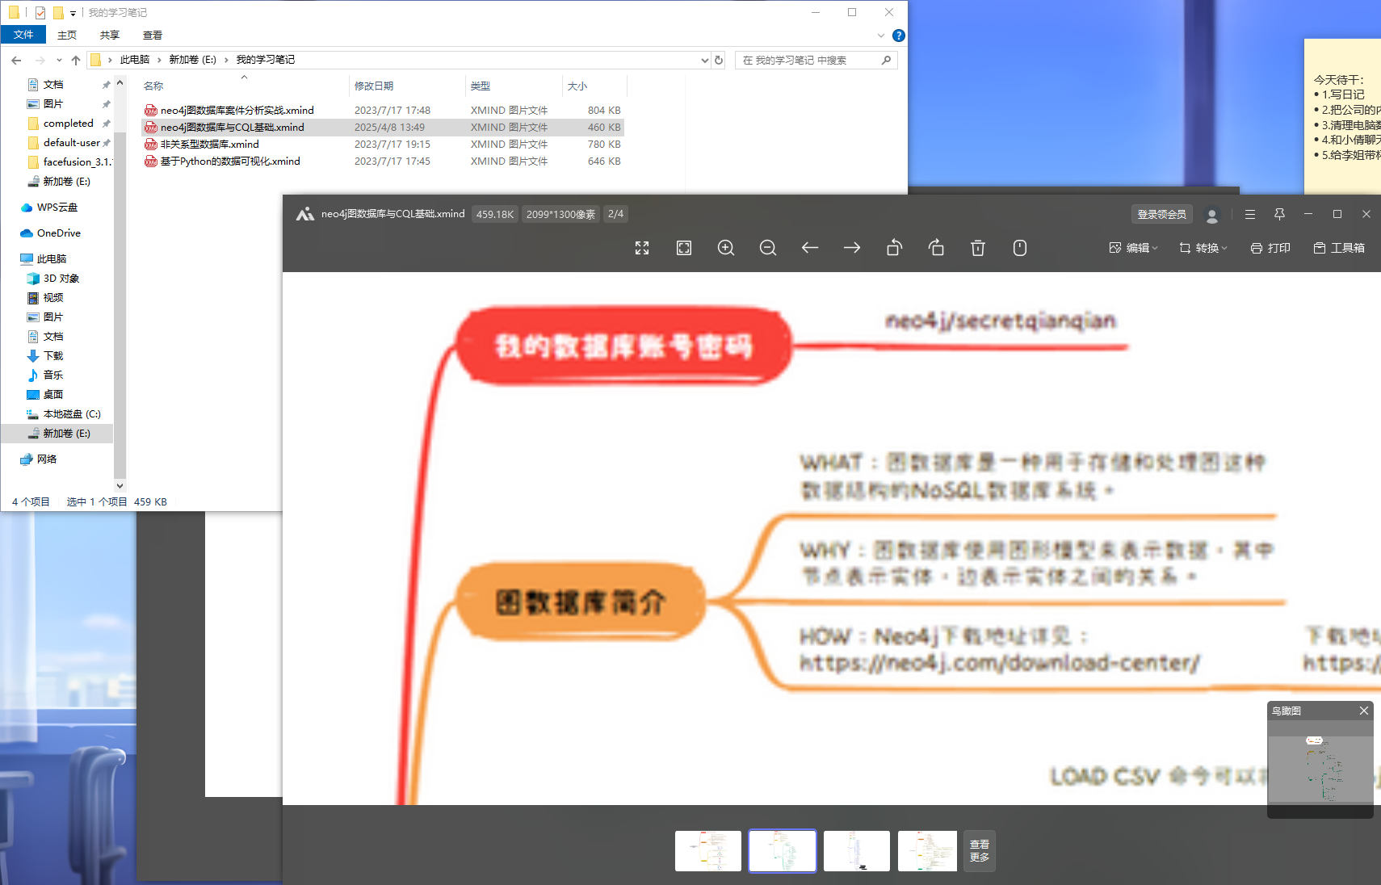Screen dimensions: 1381x885
Task: Open completed folder in sidebar
Action: tap(68, 123)
